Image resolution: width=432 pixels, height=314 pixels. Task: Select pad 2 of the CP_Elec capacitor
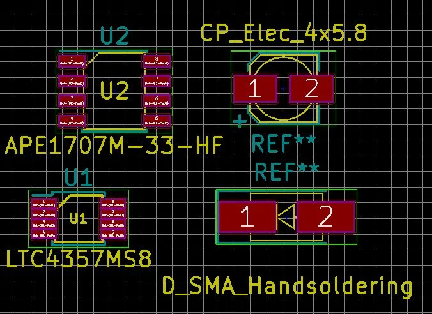(311, 88)
